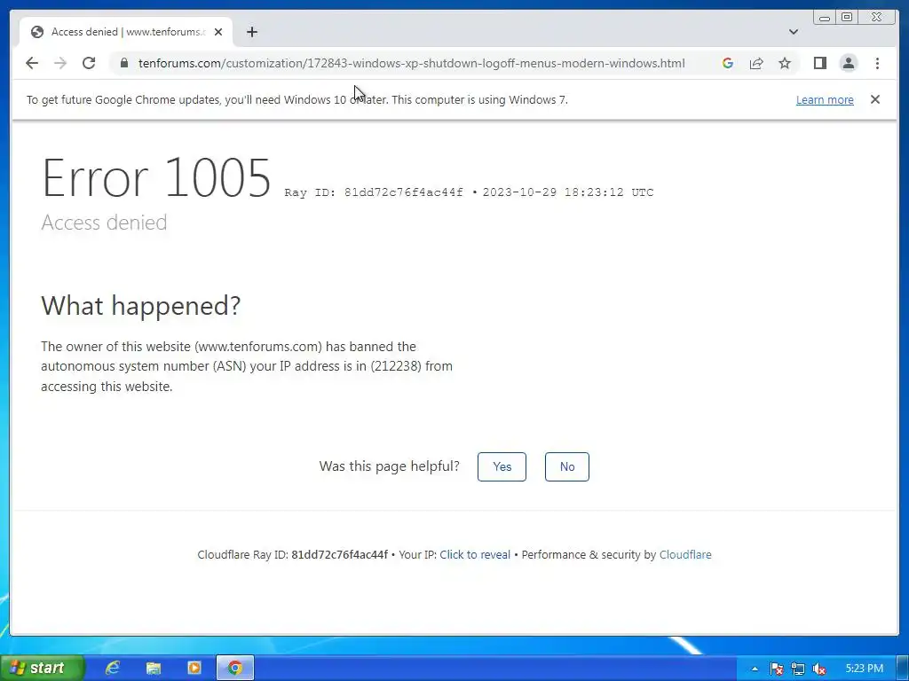Click the forward navigation arrow
909x681 pixels.
pyautogui.click(x=60, y=63)
